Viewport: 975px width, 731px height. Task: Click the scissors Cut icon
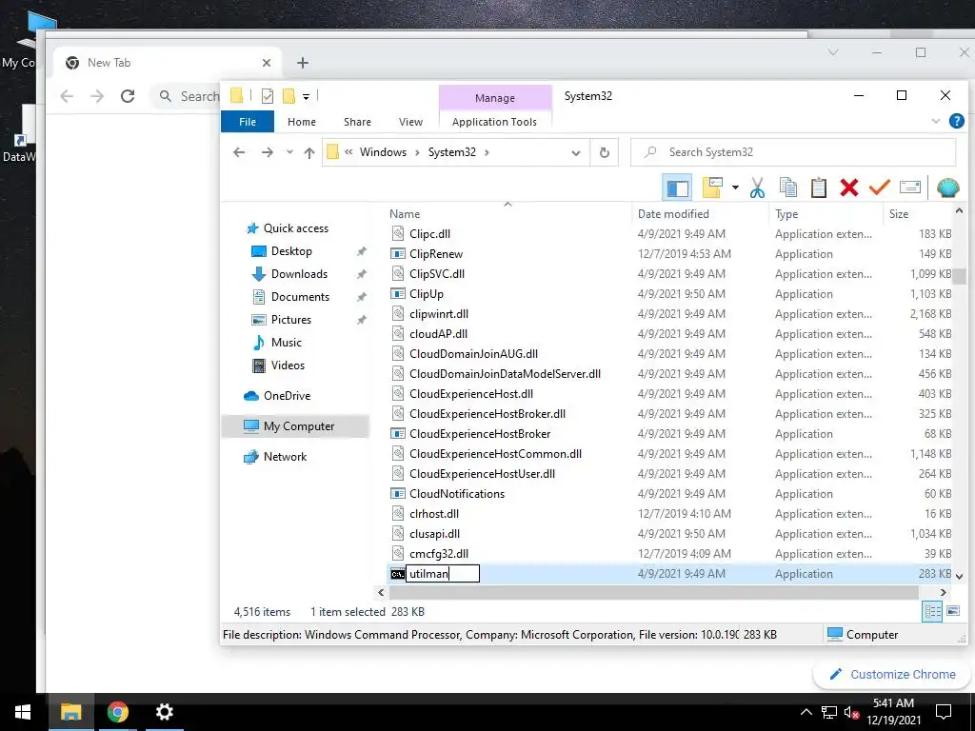click(x=757, y=188)
